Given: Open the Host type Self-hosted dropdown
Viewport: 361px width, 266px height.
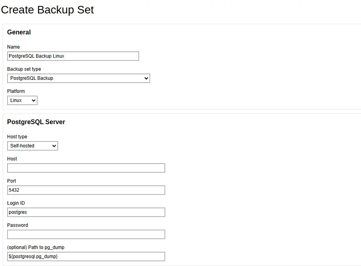Looking at the screenshot, I should (32, 146).
